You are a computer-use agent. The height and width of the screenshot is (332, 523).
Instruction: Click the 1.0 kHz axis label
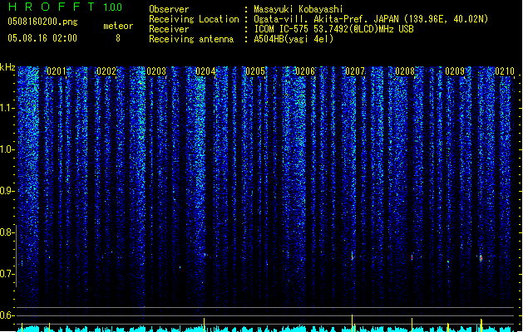[x=7, y=149]
